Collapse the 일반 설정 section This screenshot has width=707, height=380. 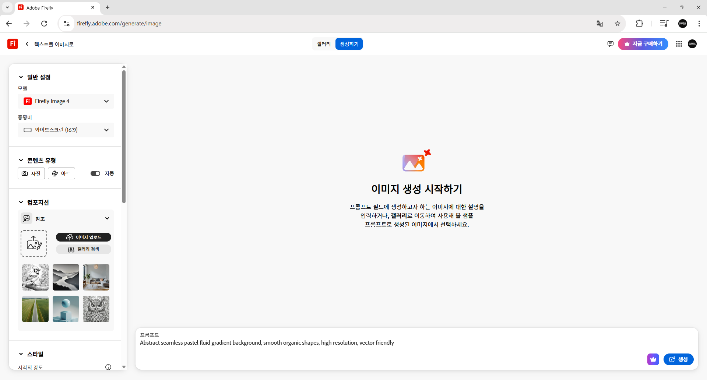[21, 77]
